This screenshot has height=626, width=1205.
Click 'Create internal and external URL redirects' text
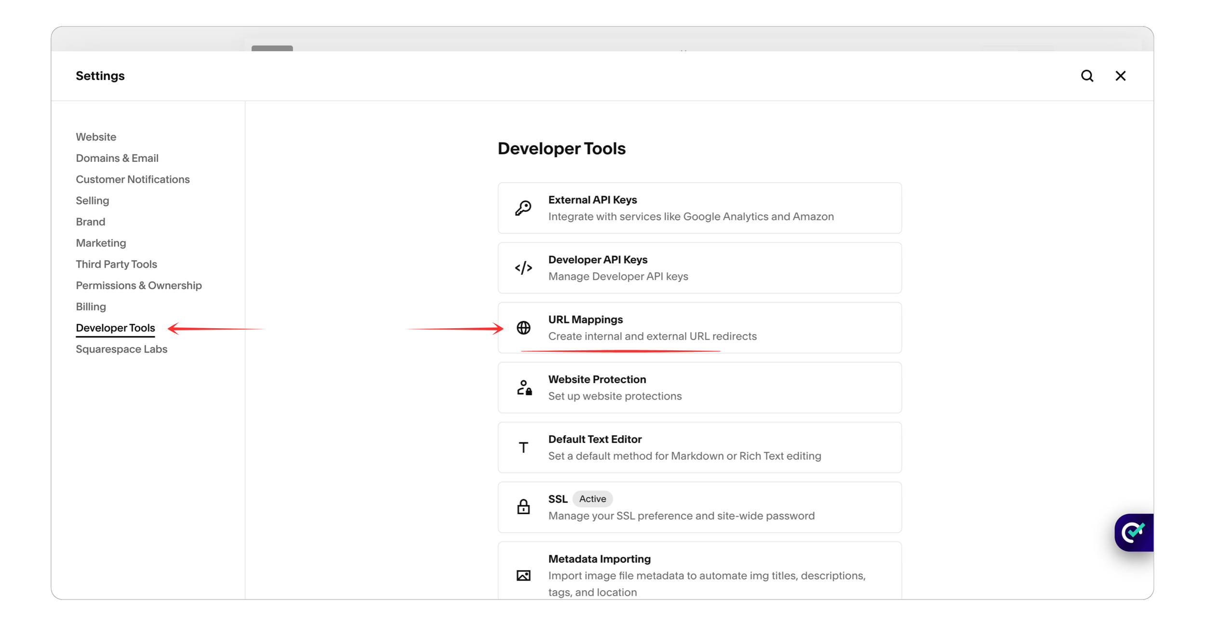tap(652, 336)
